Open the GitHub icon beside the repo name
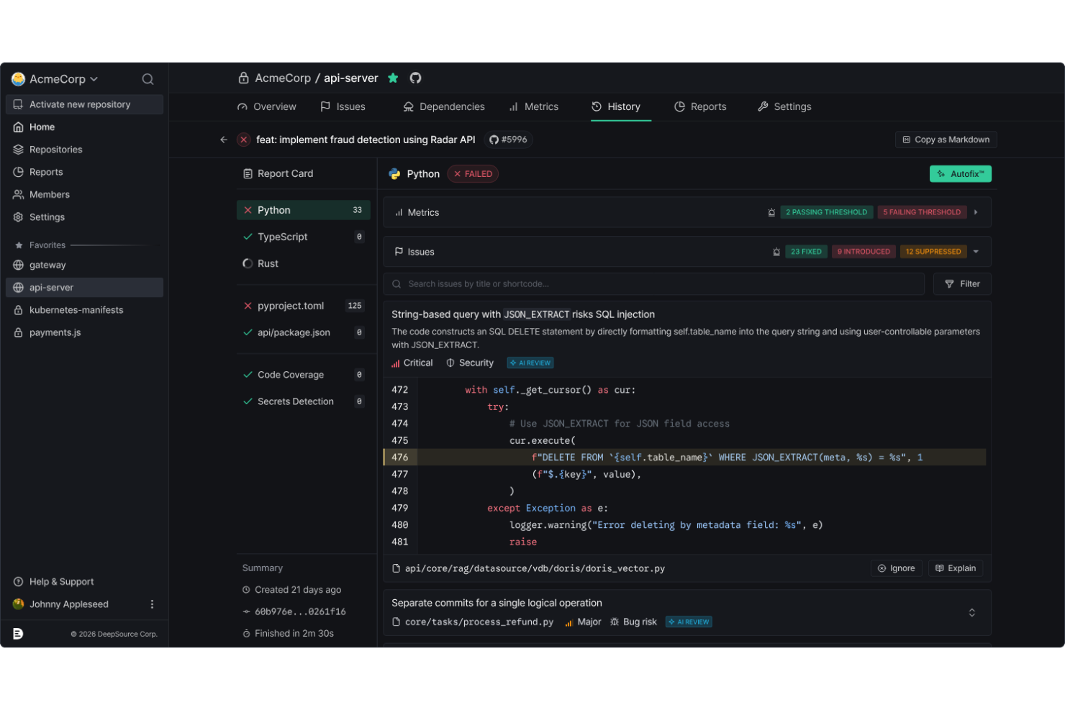The image size is (1065, 710). 415,78
